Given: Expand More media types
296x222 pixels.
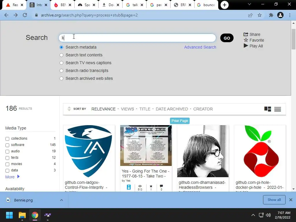Looking at the screenshot, I should coord(12,177).
